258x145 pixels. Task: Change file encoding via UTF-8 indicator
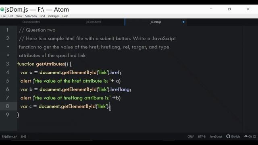click(202, 137)
